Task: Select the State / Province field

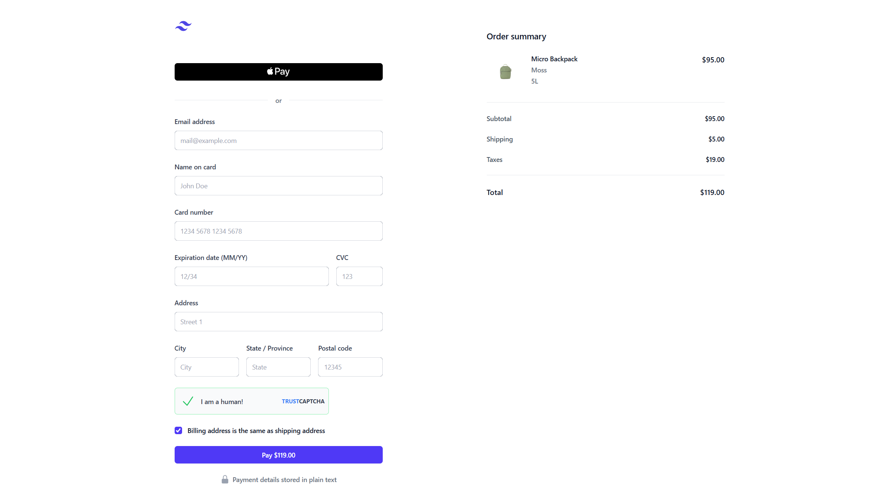Action: click(x=278, y=367)
